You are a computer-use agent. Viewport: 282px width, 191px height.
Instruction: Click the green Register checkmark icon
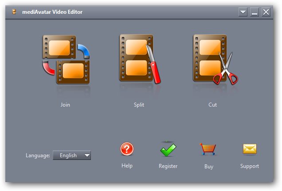coord(168,150)
